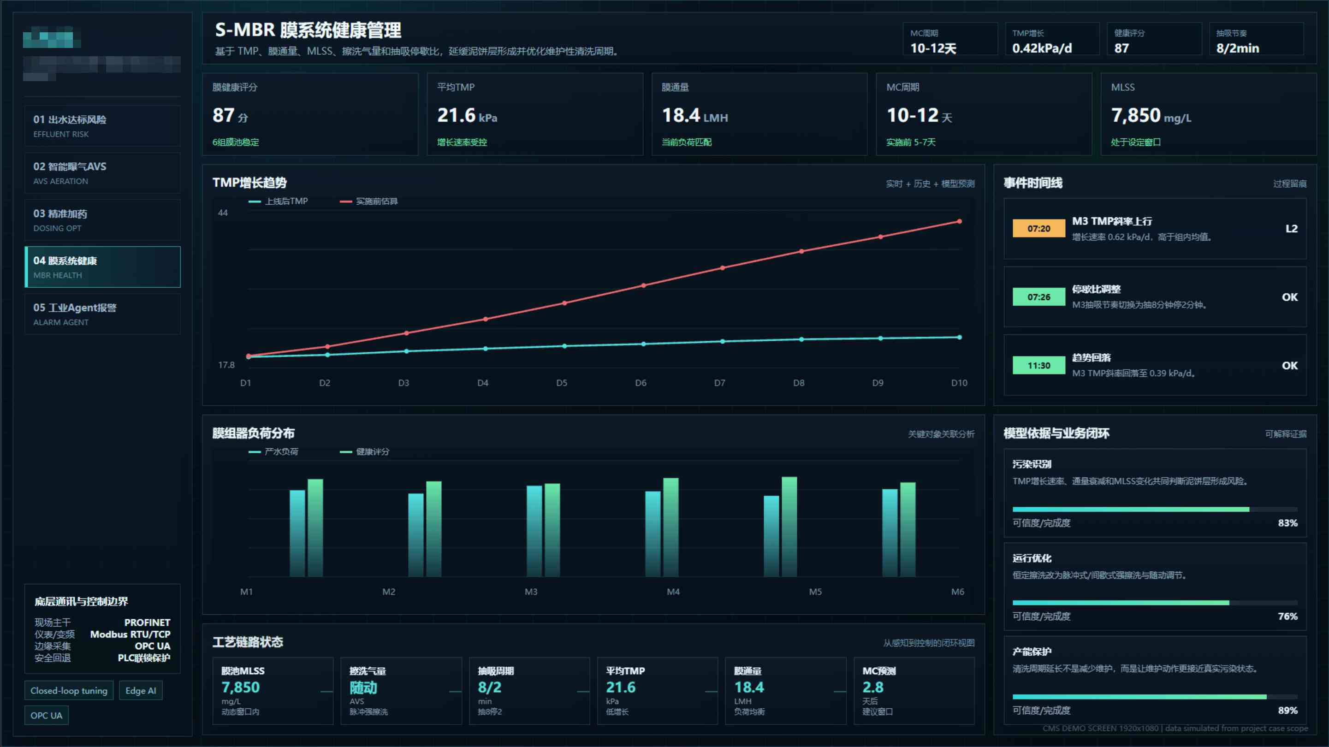The image size is (1329, 747).
Task: Toggle 健康评分 legend in load chart
Action: pyautogui.click(x=365, y=451)
